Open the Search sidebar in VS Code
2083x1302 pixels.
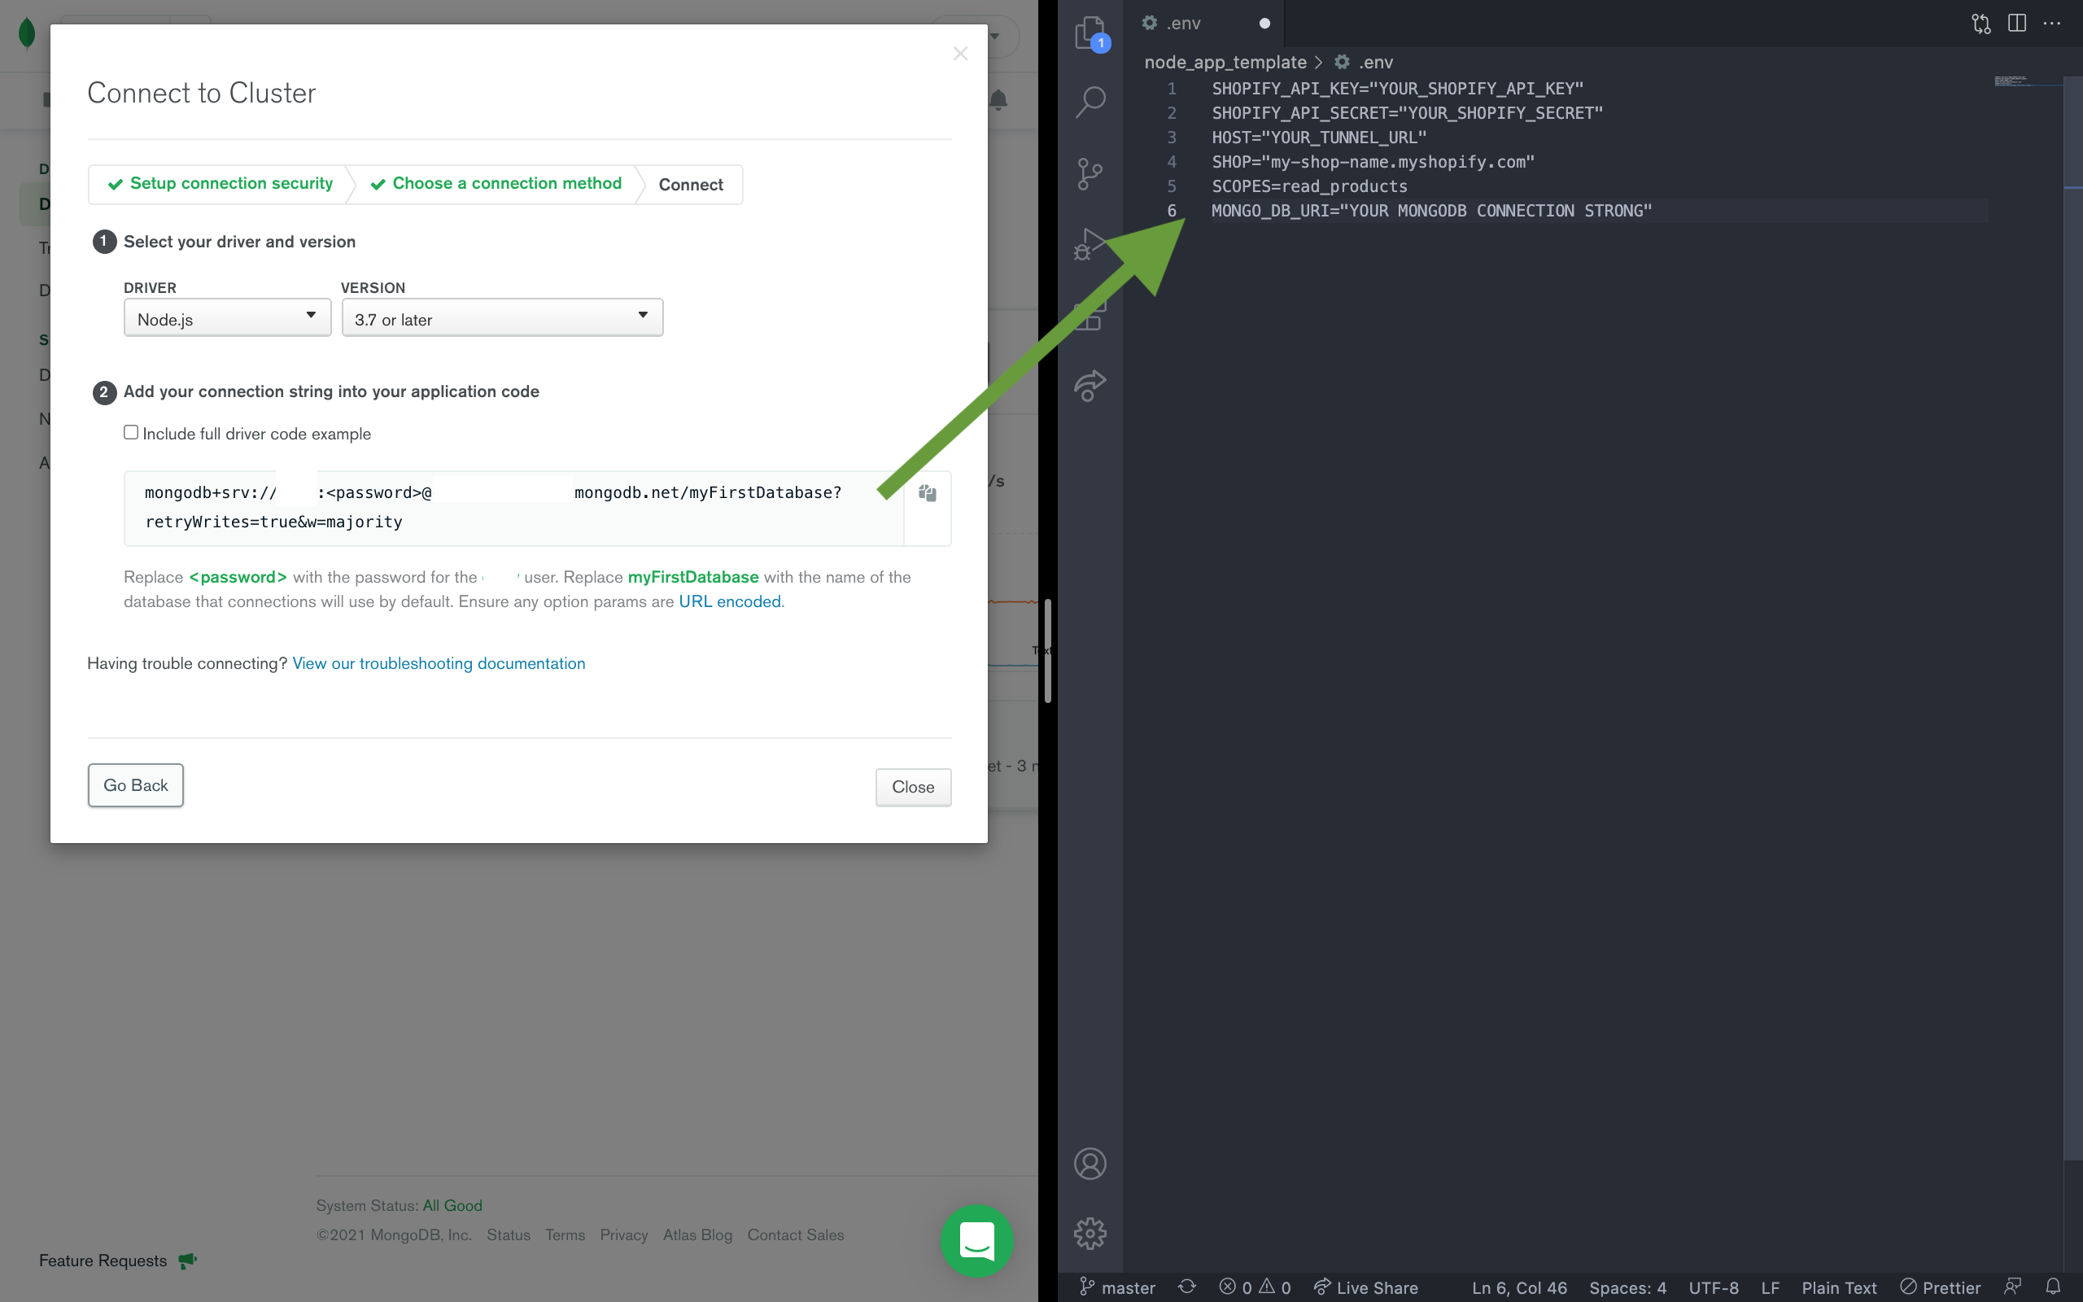click(1090, 101)
